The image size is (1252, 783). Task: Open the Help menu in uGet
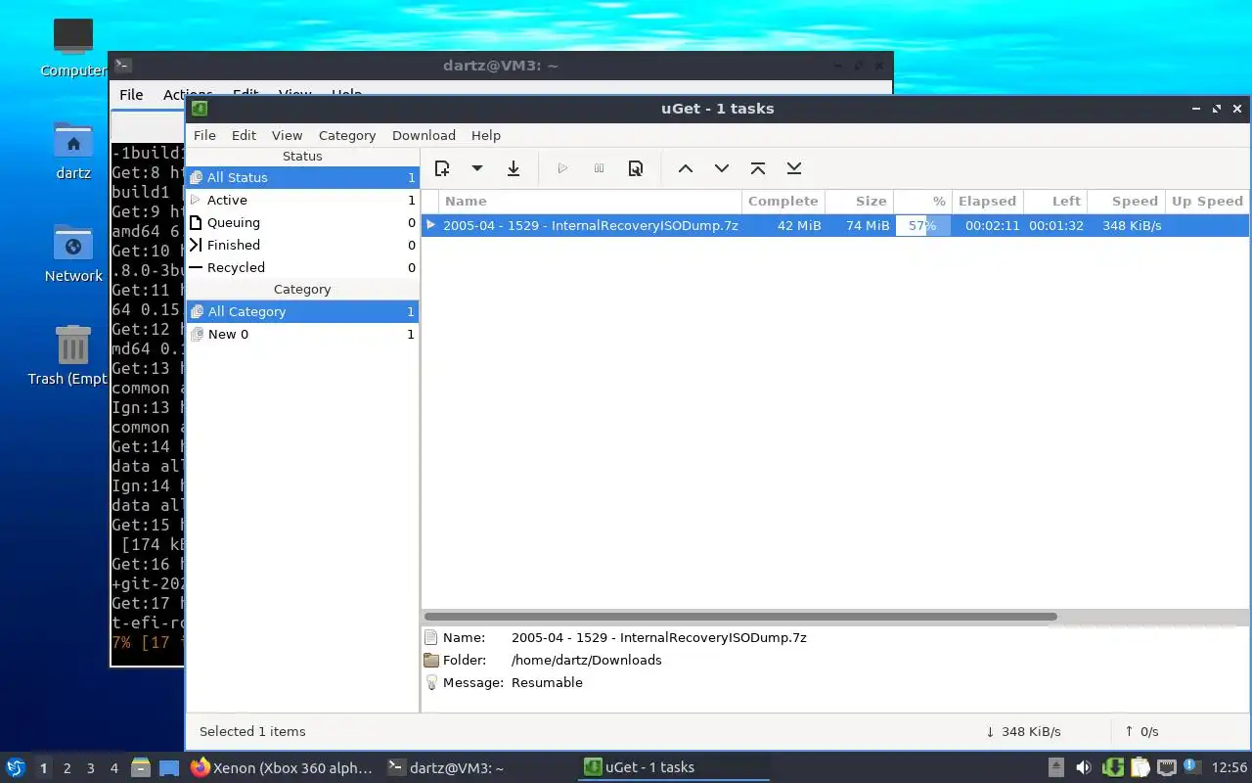[x=486, y=135]
